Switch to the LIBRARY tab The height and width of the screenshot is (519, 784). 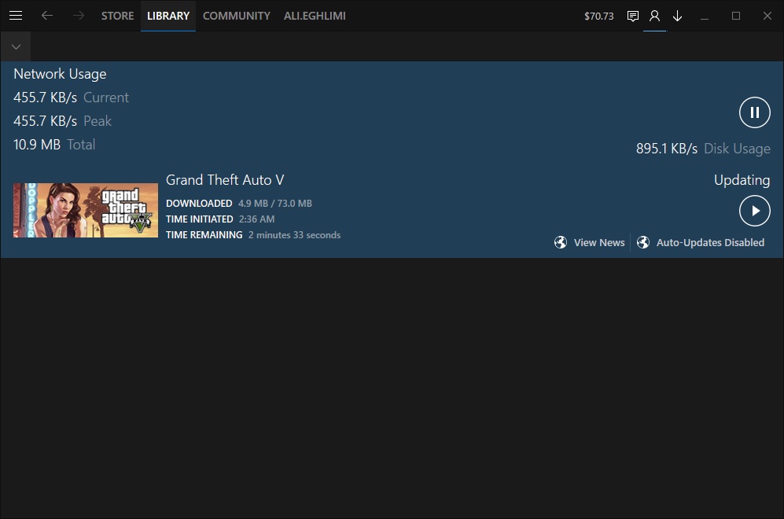click(x=168, y=16)
